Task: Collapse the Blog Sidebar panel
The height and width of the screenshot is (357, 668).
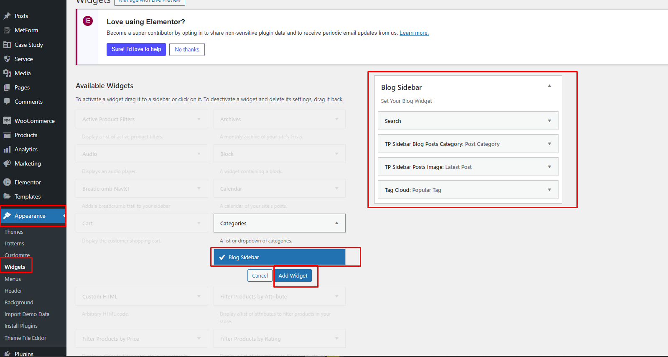Action: click(x=549, y=86)
